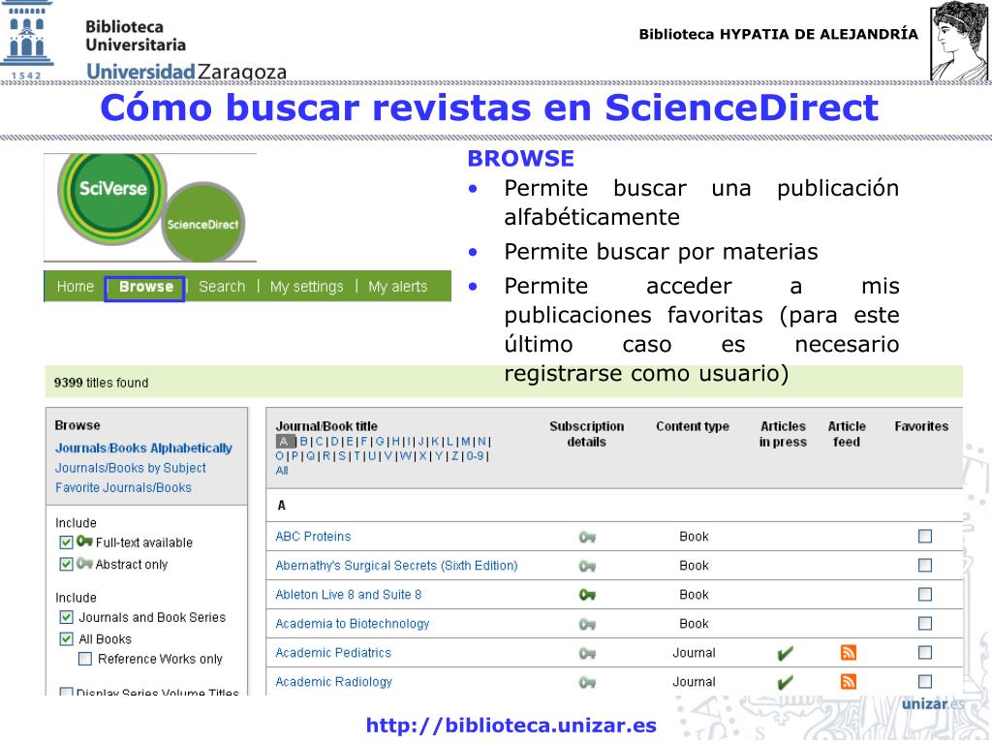Toggle Abstract only checkbox
This screenshot has width=992, height=744.
[x=66, y=564]
